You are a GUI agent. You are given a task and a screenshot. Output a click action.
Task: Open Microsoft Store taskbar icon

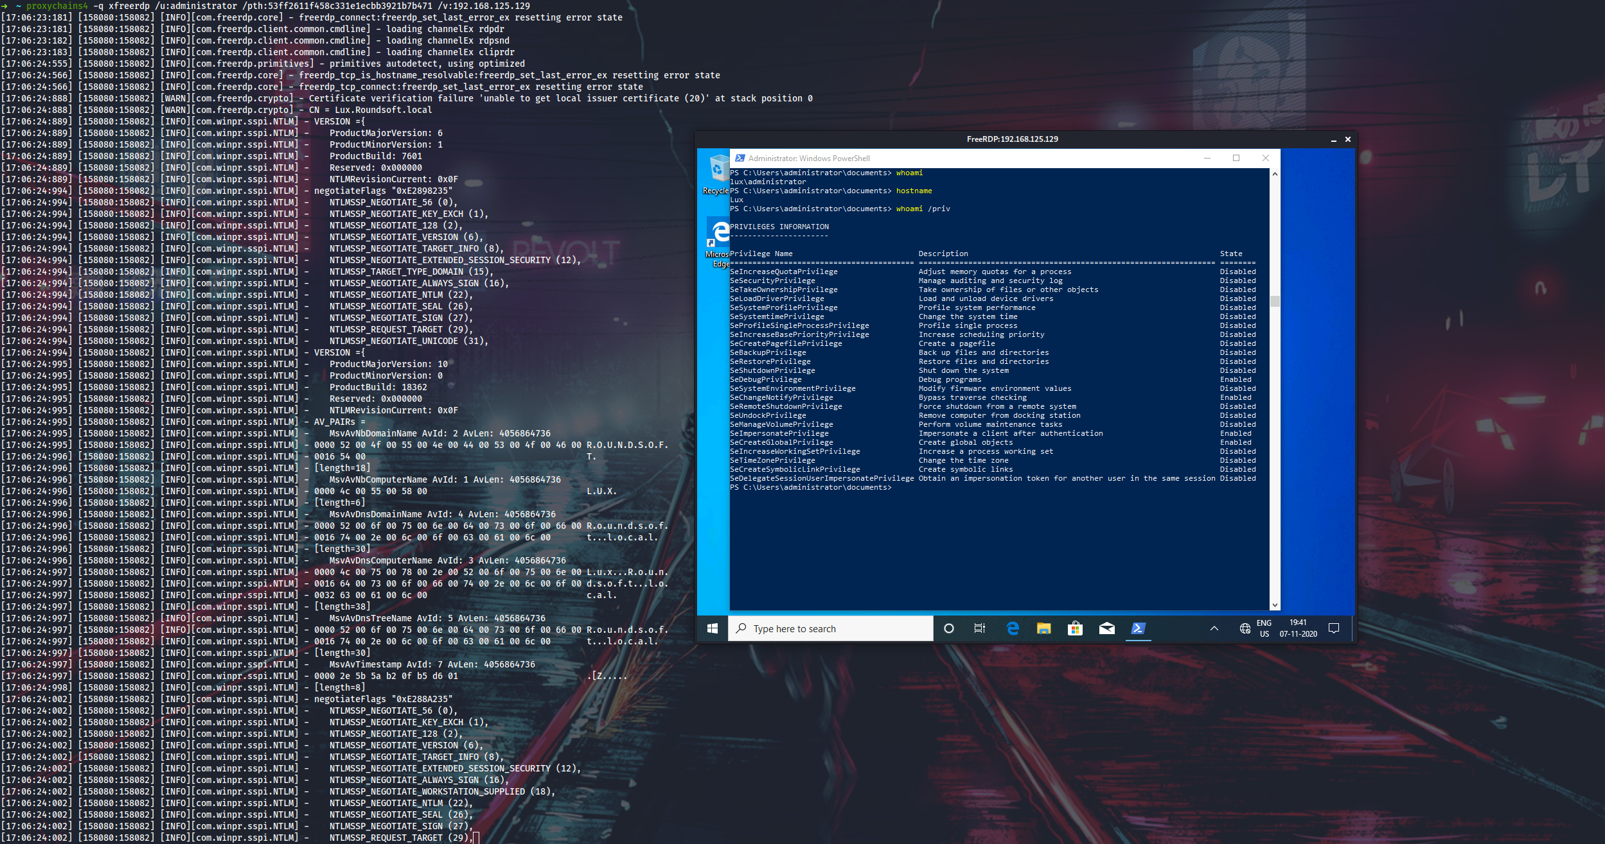coord(1075,628)
